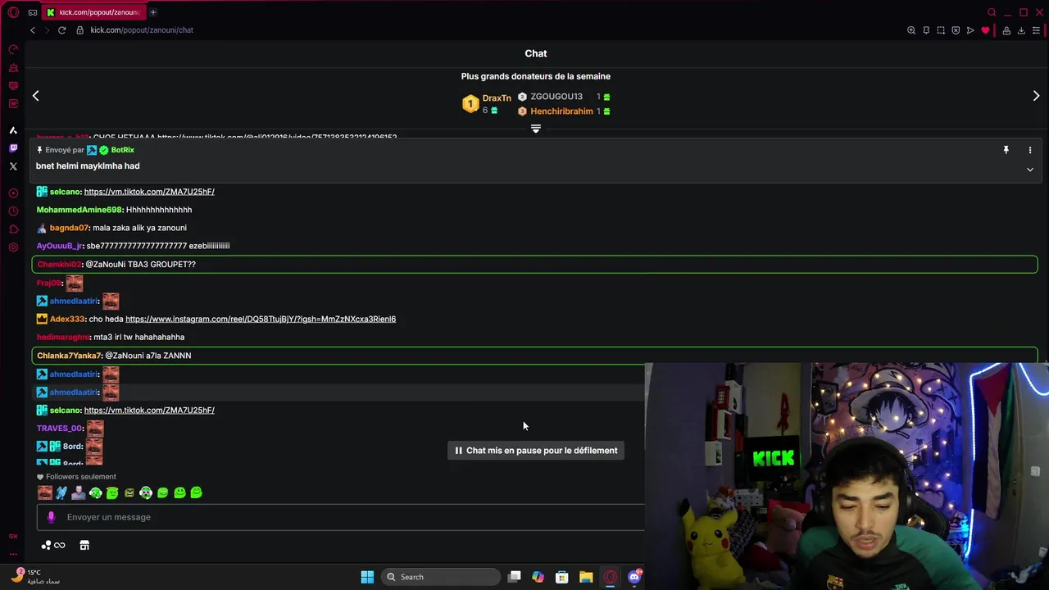Open Twitch in the sidebar
The image size is (1049, 590).
[13, 148]
